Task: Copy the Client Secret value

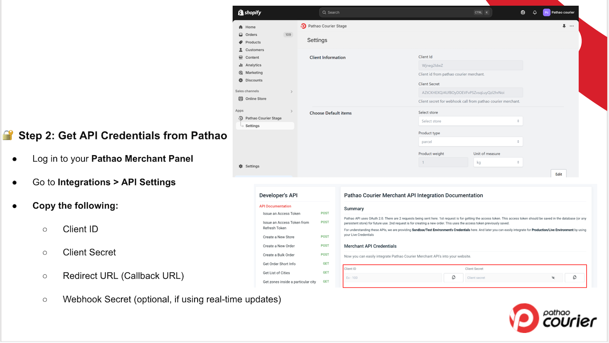Action: 575,277
